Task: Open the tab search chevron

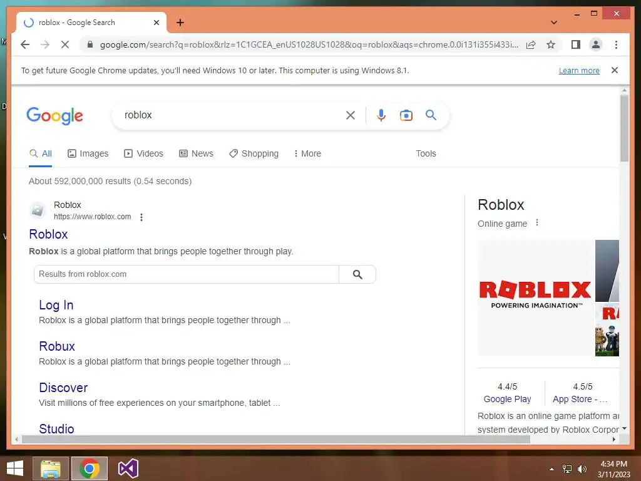Action: pyautogui.click(x=554, y=23)
